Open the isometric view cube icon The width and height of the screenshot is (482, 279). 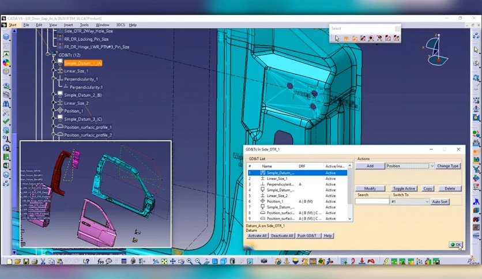point(224,262)
